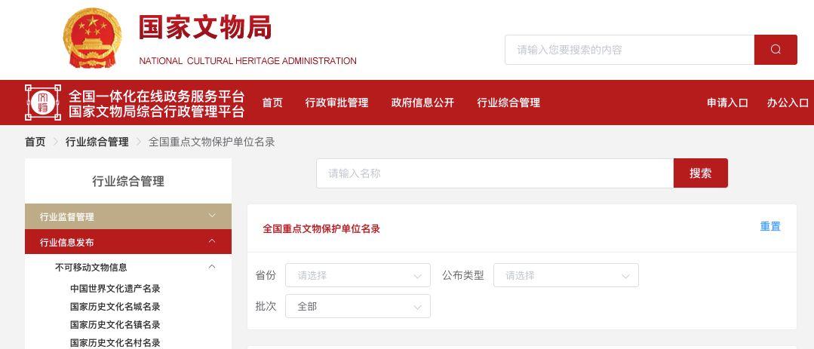Click the red 搜索 button

701,173
